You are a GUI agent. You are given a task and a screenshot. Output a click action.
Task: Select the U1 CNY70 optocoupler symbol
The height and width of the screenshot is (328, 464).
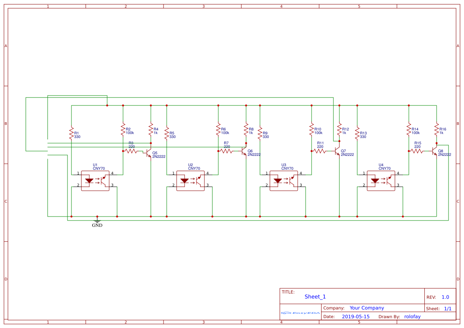[95, 180]
